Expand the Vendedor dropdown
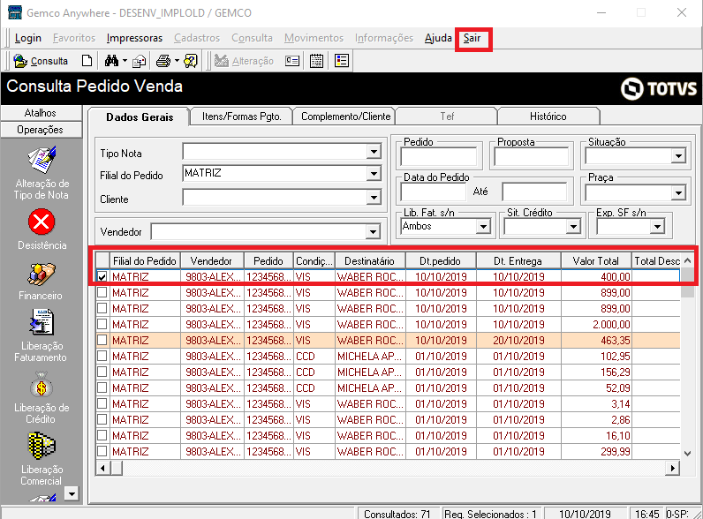 [373, 232]
